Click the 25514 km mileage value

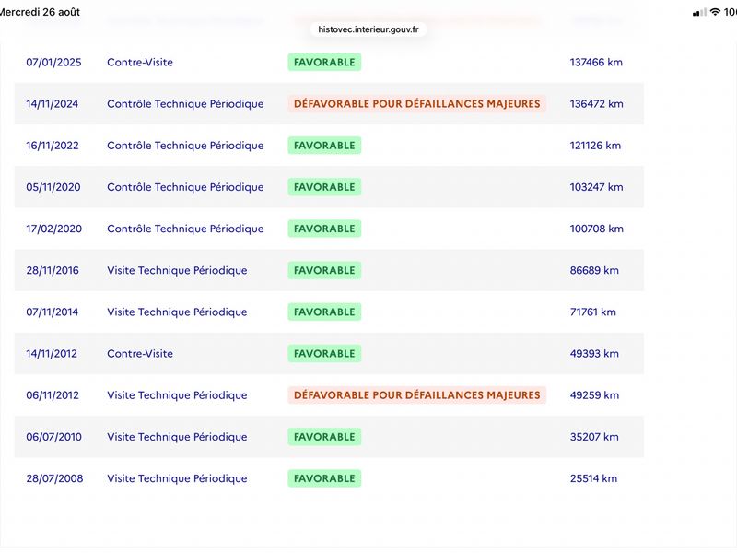[x=593, y=478]
